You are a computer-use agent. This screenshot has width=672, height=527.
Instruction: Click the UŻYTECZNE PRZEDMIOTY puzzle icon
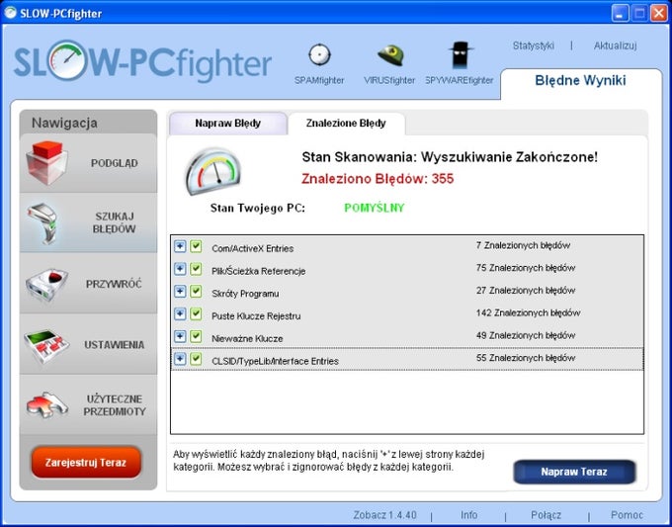(46, 405)
